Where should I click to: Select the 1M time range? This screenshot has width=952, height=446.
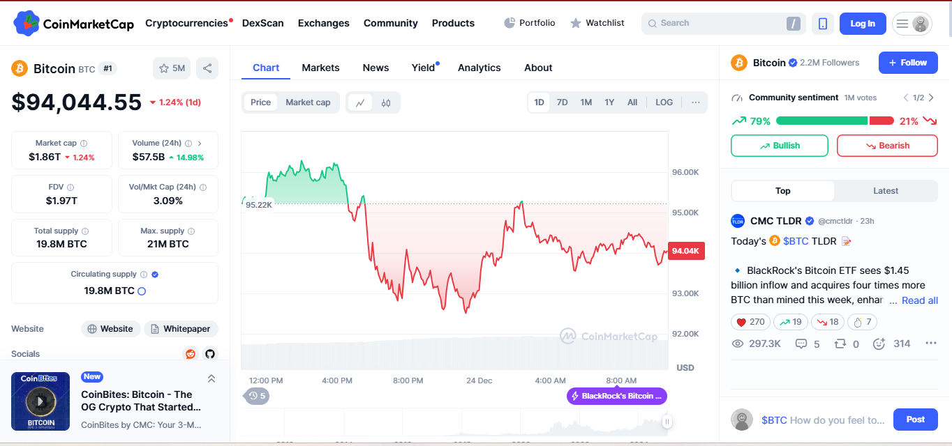coord(586,102)
